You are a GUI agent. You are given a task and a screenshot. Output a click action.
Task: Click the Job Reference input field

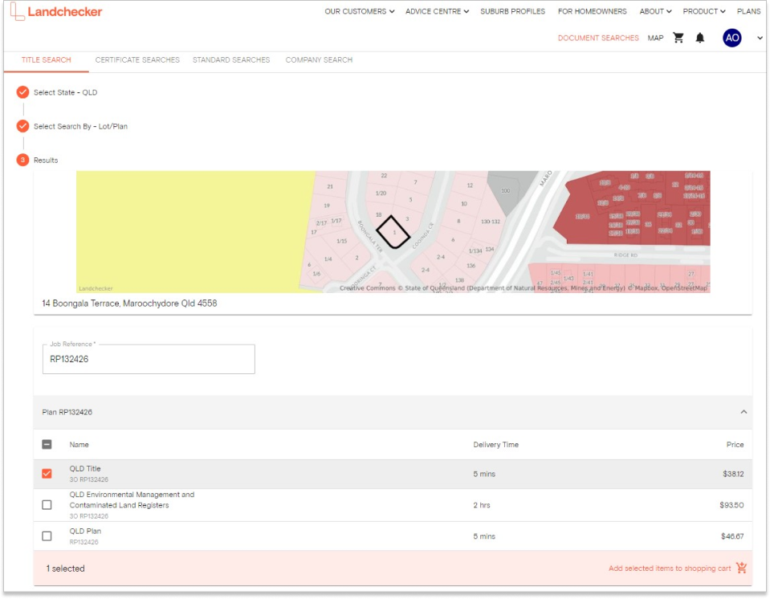[149, 359]
